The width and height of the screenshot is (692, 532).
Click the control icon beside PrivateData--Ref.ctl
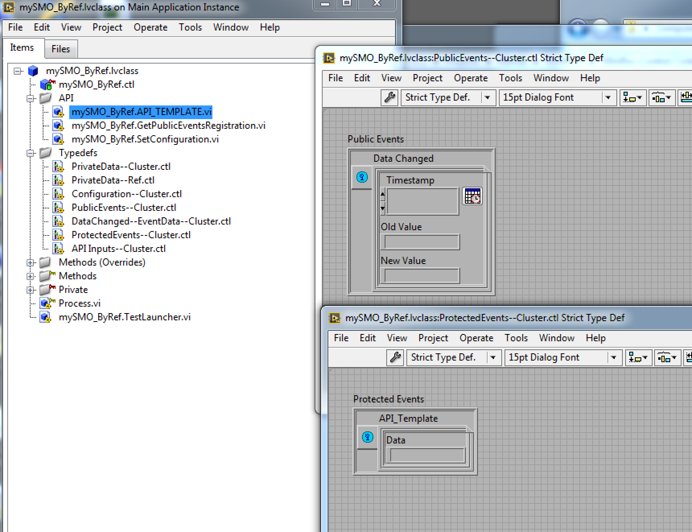pos(59,180)
